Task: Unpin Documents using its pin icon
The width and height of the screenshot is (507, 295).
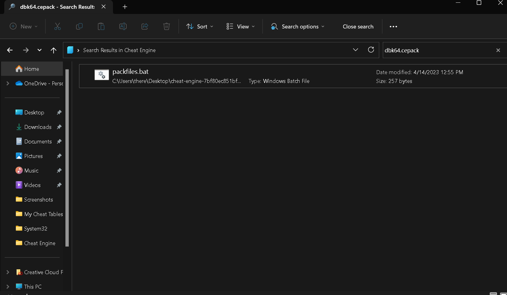Action: (x=59, y=142)
